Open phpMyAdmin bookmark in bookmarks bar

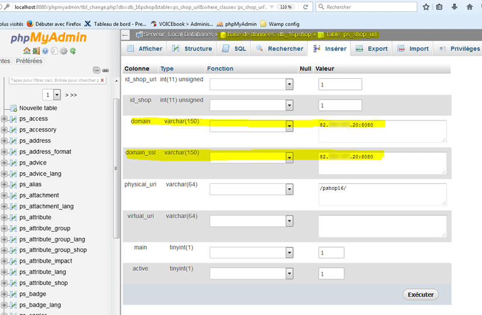pos(237,24)
